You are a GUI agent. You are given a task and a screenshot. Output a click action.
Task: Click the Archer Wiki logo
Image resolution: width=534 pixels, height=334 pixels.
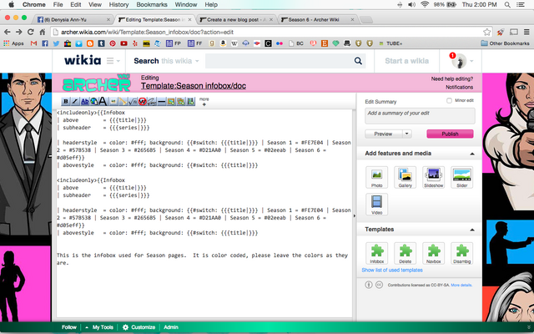pyautogui.click(x=97, y=83)
